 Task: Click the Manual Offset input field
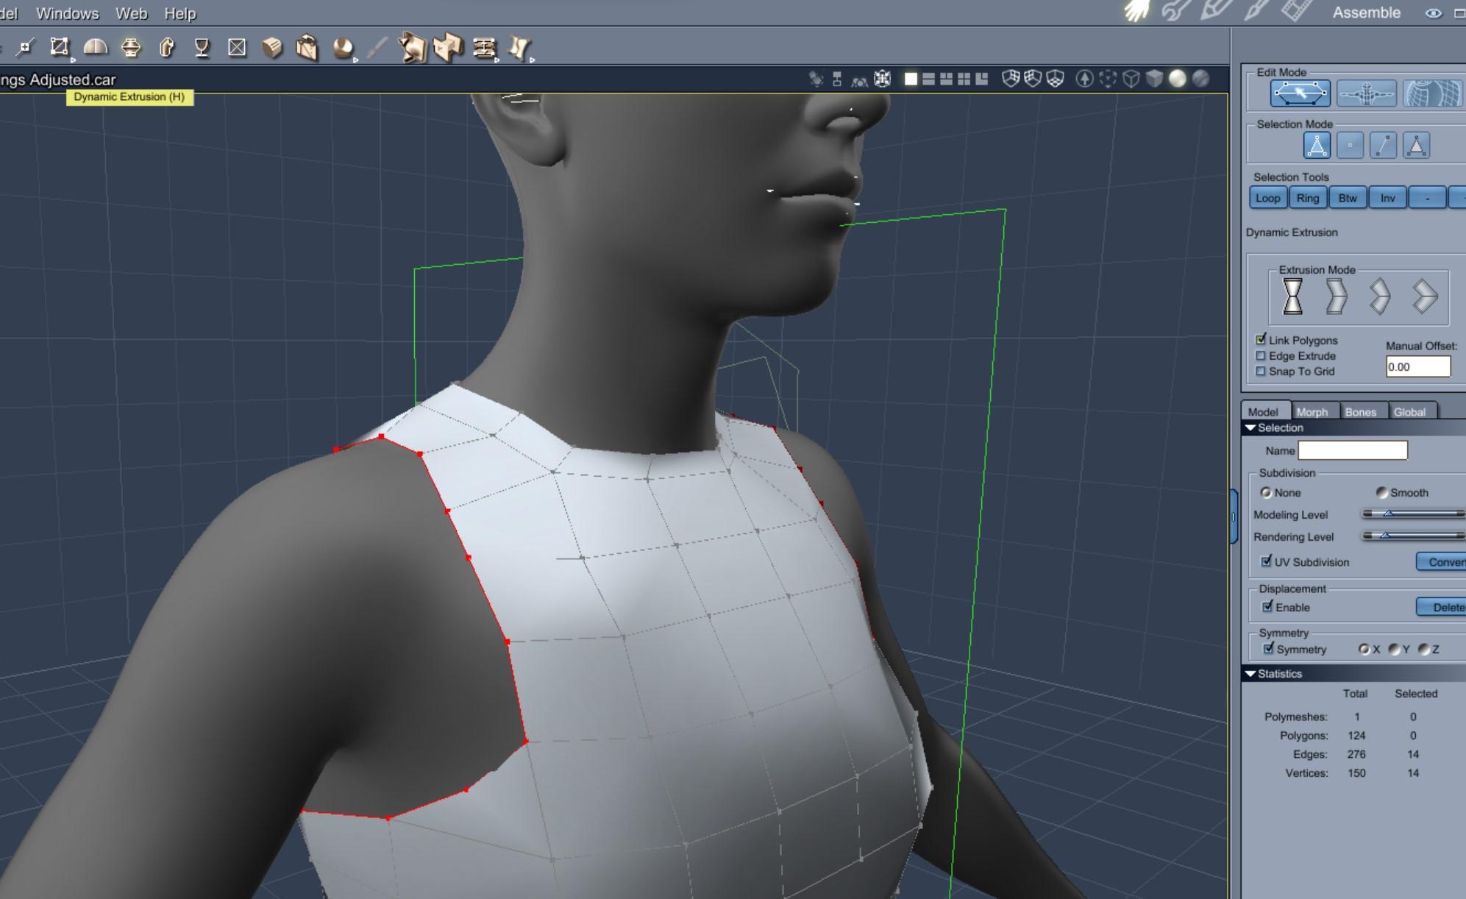click(1417, 367)
